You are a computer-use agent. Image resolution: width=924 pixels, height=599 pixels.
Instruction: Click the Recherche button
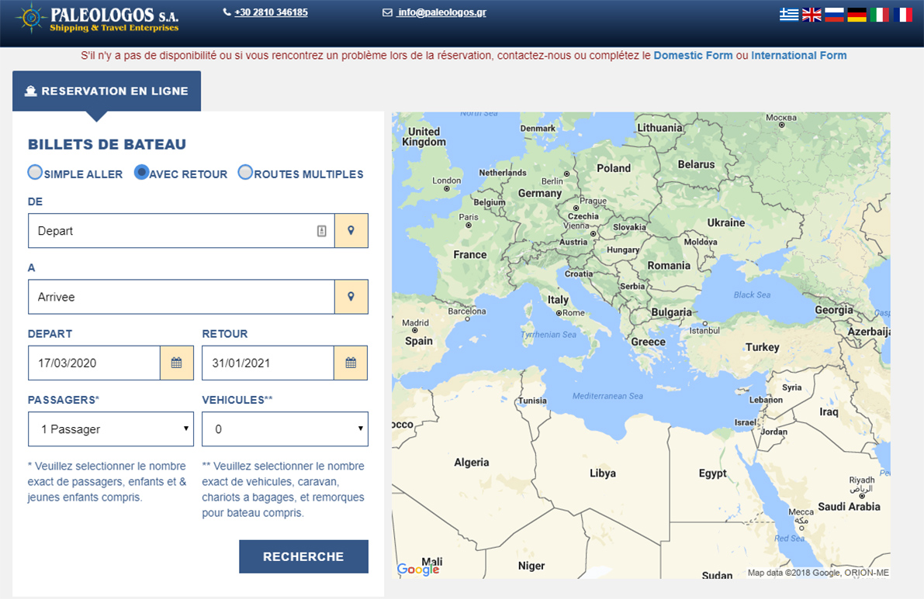click(x=303, y=556)
